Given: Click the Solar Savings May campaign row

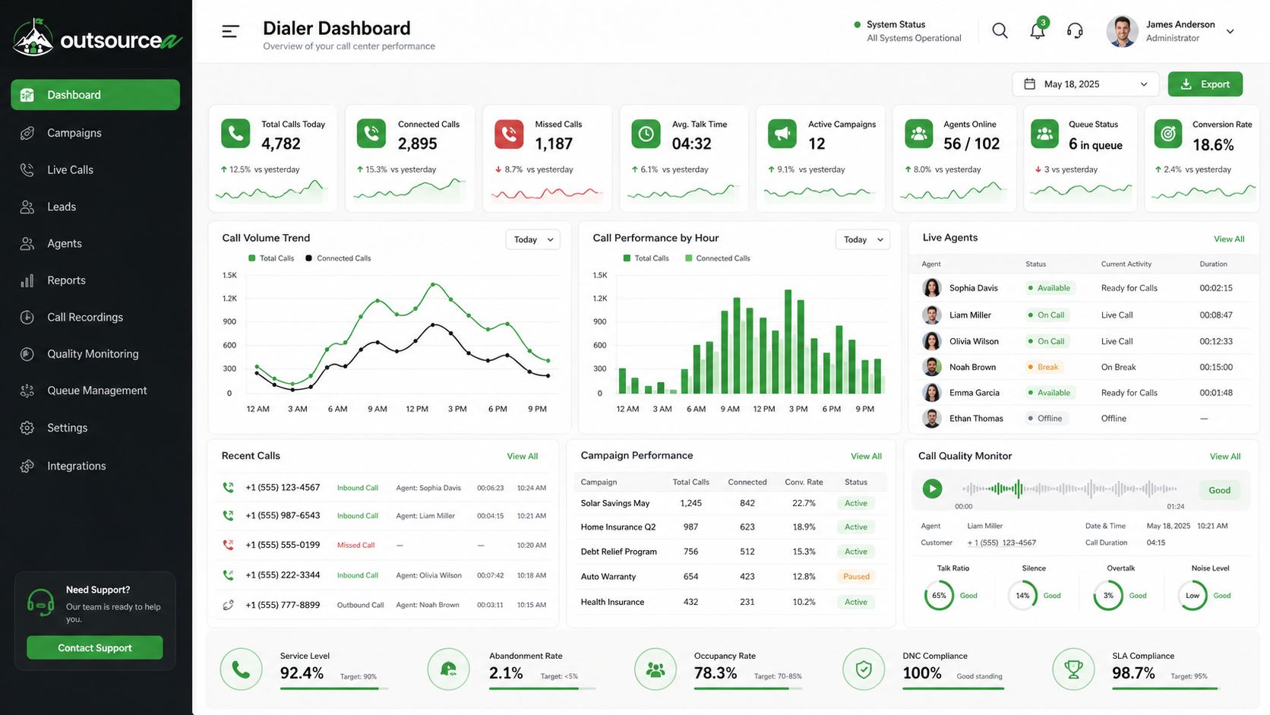Looking at the screenshot, I should tap(730, 503).
